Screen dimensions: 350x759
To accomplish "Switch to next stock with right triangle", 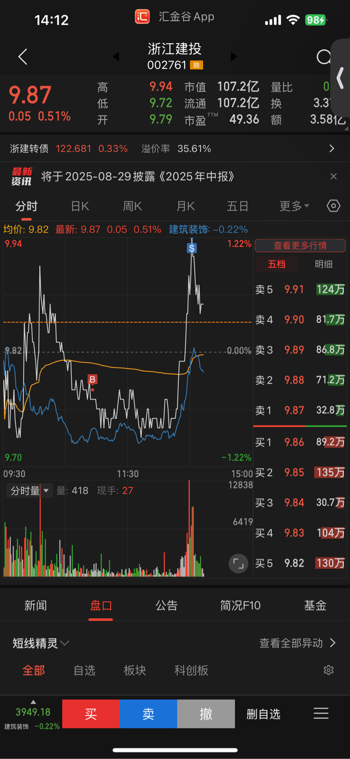I will pyautogui.click(x=234, y=57).
